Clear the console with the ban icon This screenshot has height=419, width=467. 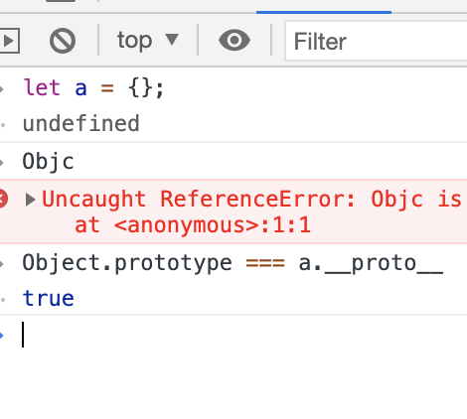point(63,41)
